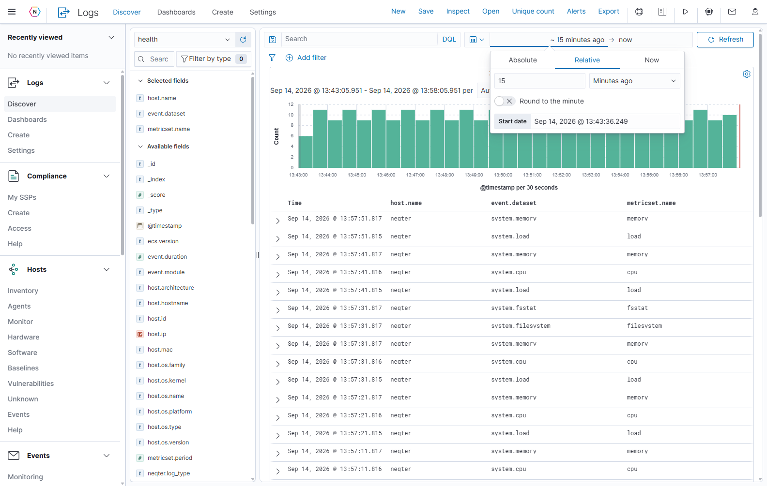Click the field list vertical scrollbar

(253, 151)
